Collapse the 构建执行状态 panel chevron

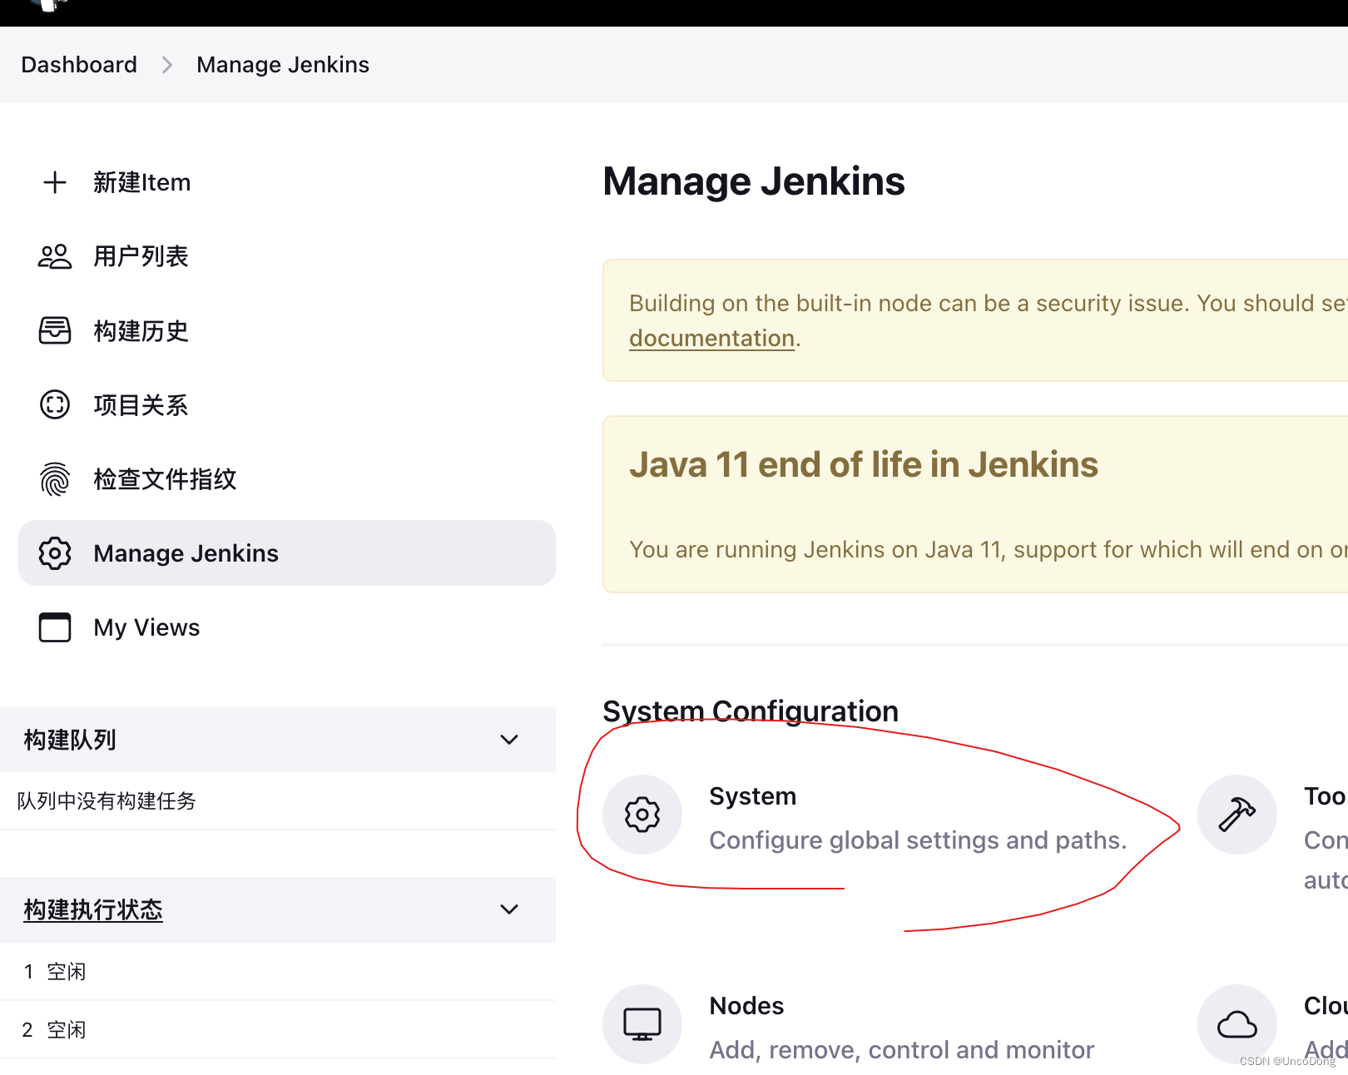click(509, 909)
